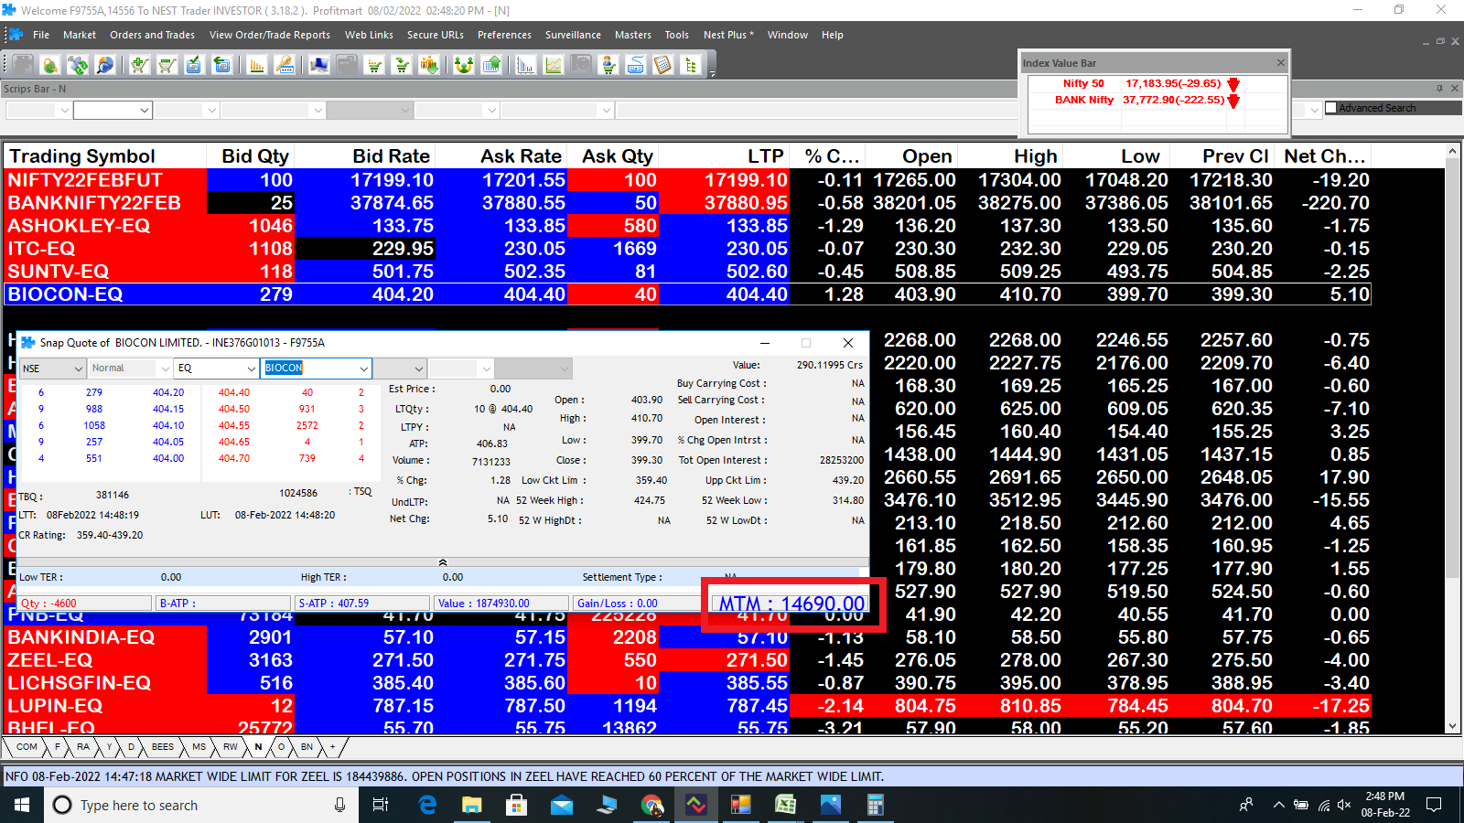Open the EQ series dropdown in Snap Quote
This screenshot has height=823, width=1464.
[217, 368]
